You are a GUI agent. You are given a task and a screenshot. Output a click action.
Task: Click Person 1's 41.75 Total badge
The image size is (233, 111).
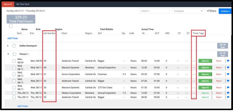[222, 54]
